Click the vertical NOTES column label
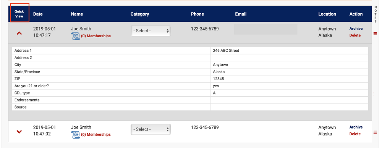Image resolution: width=382 pixels, height=148 pixels. click(x=376, y=14)
